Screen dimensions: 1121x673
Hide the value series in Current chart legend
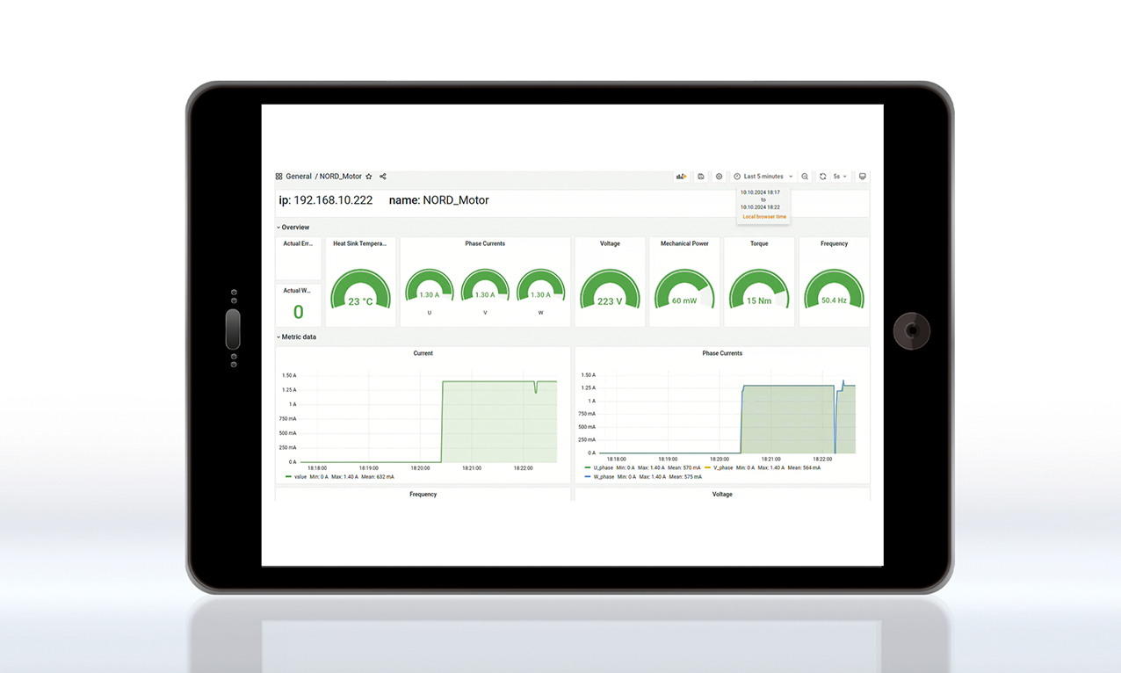pyautogui.click(x=299, y=476)
